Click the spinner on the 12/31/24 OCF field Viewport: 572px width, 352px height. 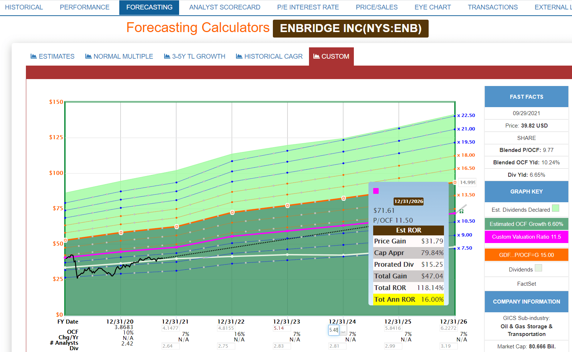(343, 330)
